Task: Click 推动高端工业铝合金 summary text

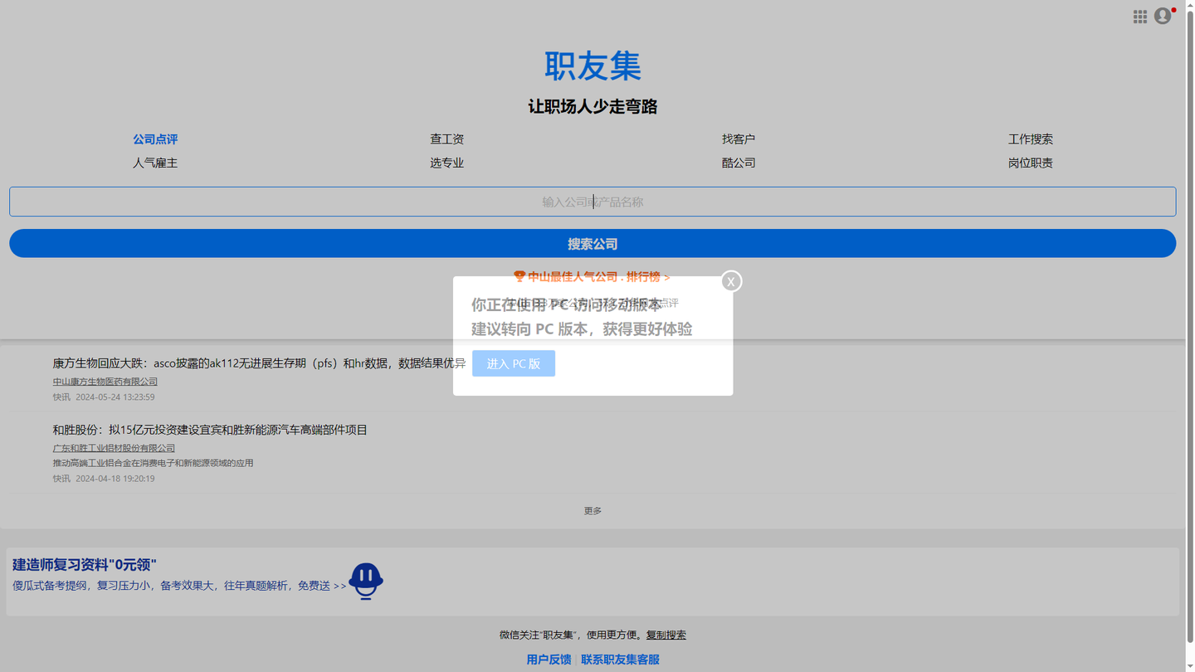Action: click(153, 463)
